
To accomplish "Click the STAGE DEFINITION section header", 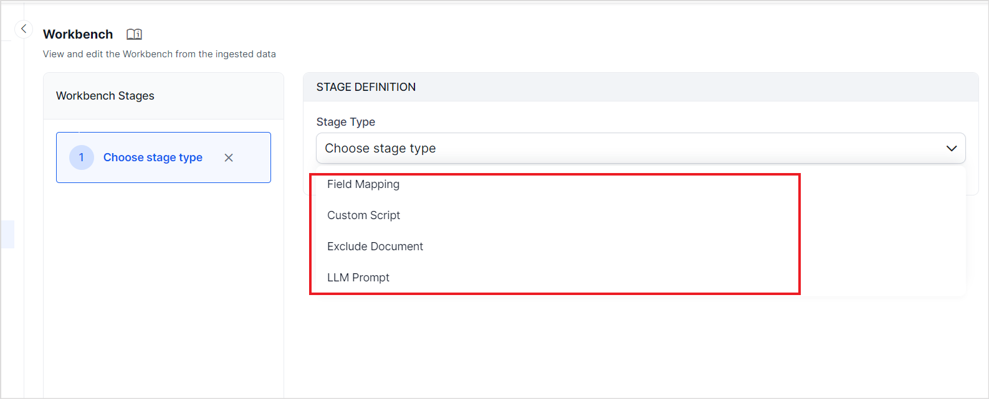I will (366, 87).
